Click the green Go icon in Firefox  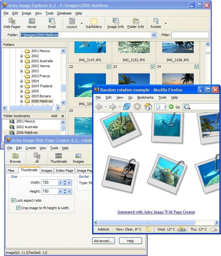click(x=171, y=107)
